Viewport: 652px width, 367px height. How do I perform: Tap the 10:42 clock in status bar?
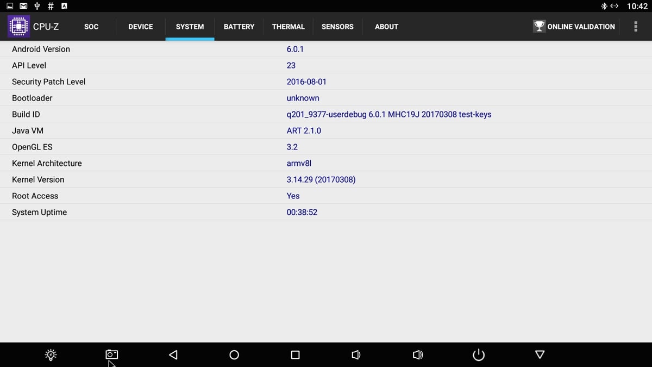click(637, 6)
